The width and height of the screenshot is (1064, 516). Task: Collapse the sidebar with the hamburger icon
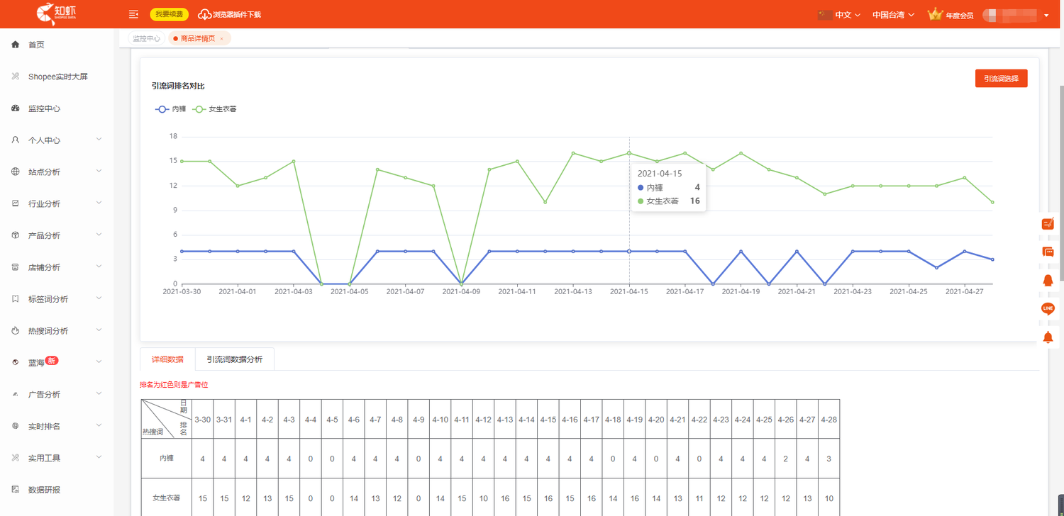[x=133, y=14]
